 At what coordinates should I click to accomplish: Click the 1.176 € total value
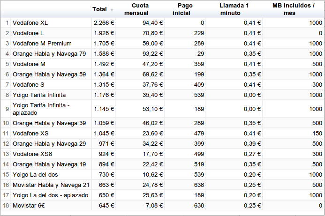(104, 95)
